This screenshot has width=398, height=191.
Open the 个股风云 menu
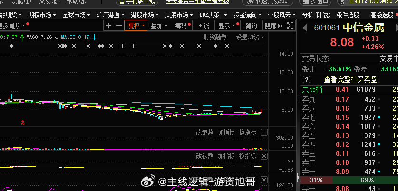click(x=282, y=15)
